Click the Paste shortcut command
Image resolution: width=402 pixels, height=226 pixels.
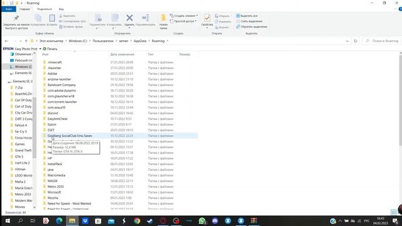click(71, 26)
